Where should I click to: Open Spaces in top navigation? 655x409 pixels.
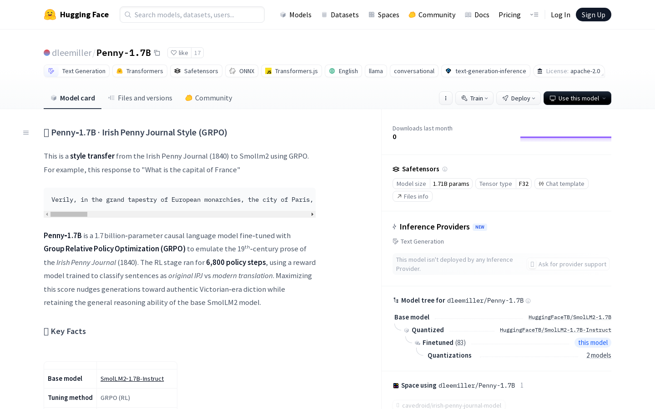tap(383, 15)
